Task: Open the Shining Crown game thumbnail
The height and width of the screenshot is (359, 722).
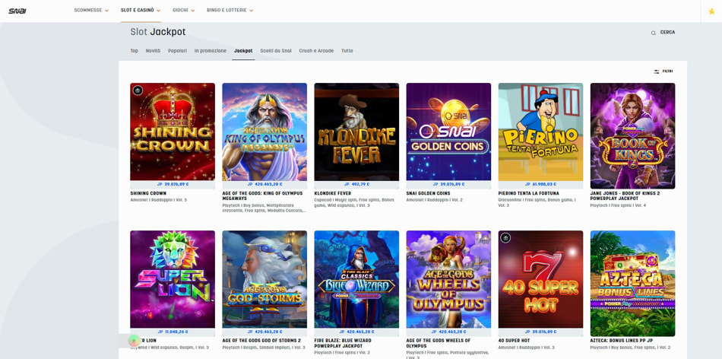Action: (173, 132)
